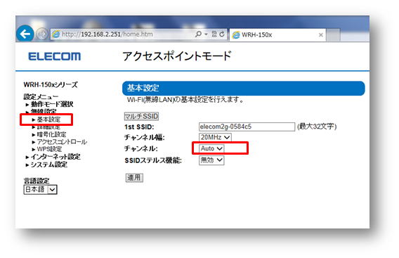Viewport: 399px width, 258px height.
Task: Switch to the WRH-150x browser tab
Action: (x=277, y=34)
